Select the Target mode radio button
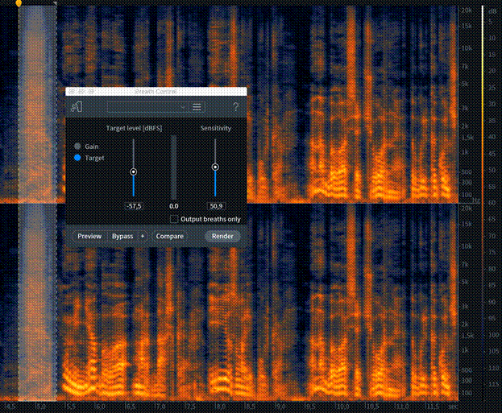Screen dimensions: 502x413 coord(78,158)
